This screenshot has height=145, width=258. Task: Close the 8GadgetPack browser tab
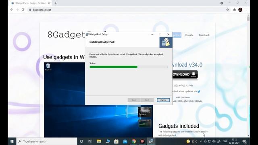(x=49, y=3)
